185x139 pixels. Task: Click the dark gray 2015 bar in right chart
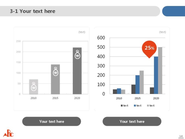pos(133,89)
